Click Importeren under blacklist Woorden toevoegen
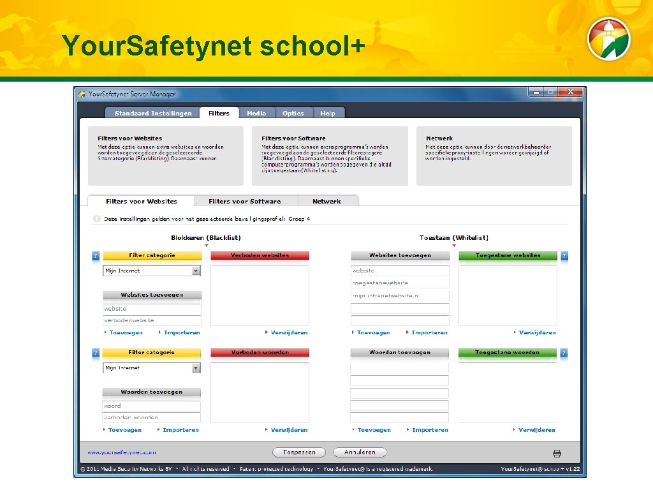The image size is (653, 490). [180, 430]
